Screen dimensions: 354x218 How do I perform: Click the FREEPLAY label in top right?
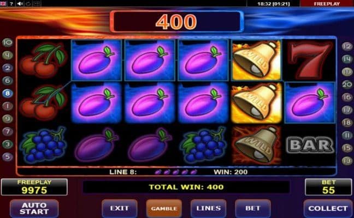327,4
